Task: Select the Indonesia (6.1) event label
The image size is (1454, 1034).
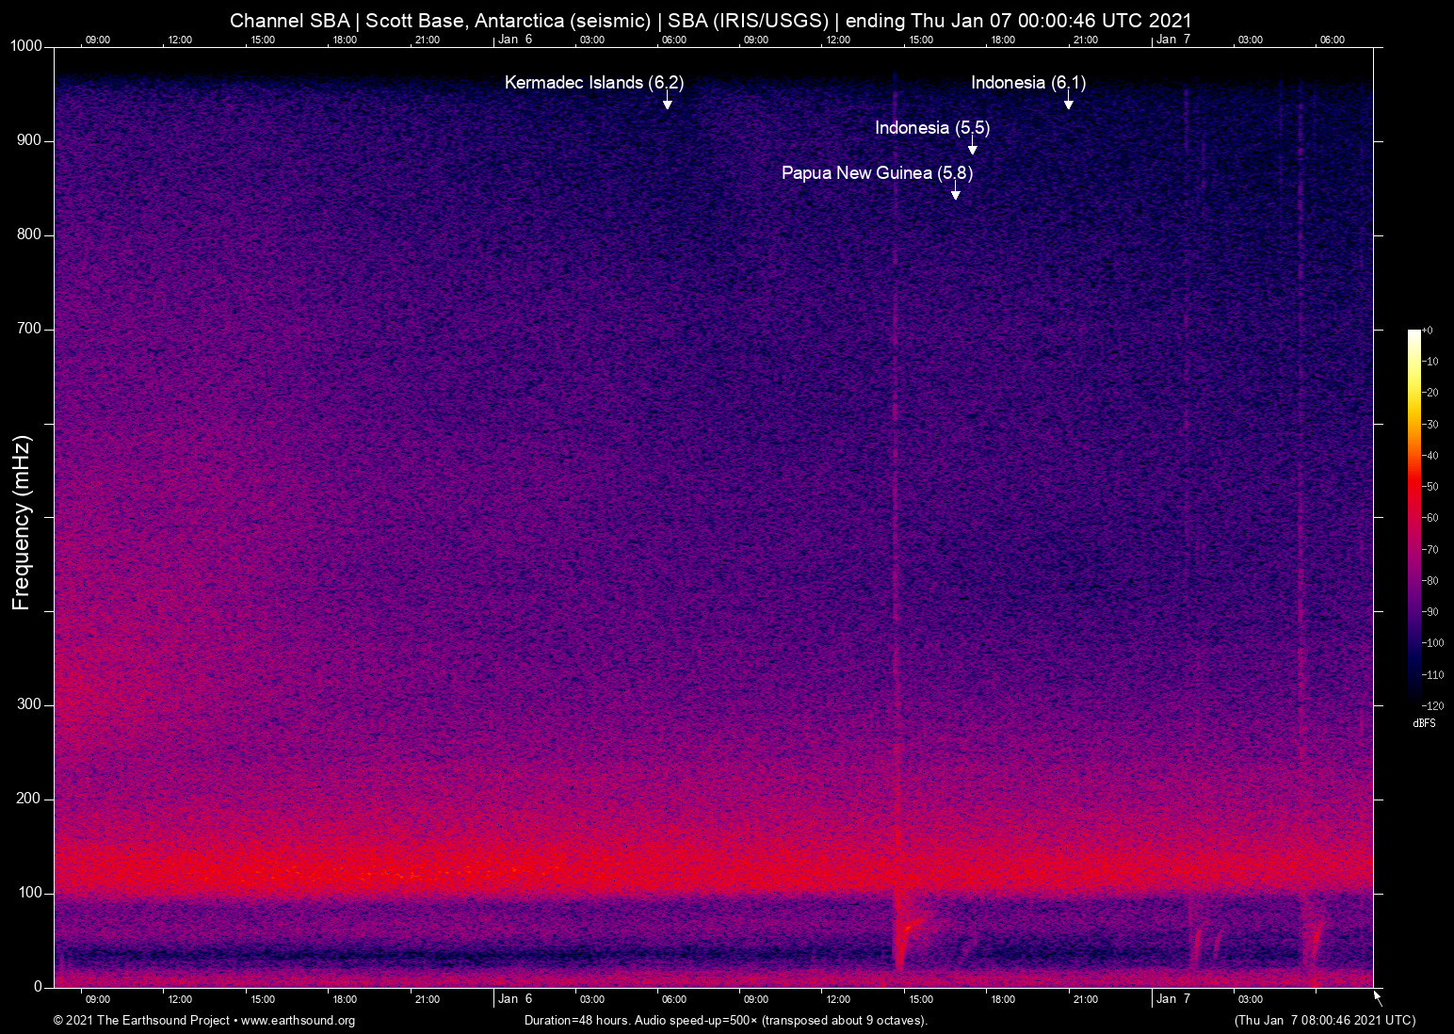Action: pos(1027,83)
